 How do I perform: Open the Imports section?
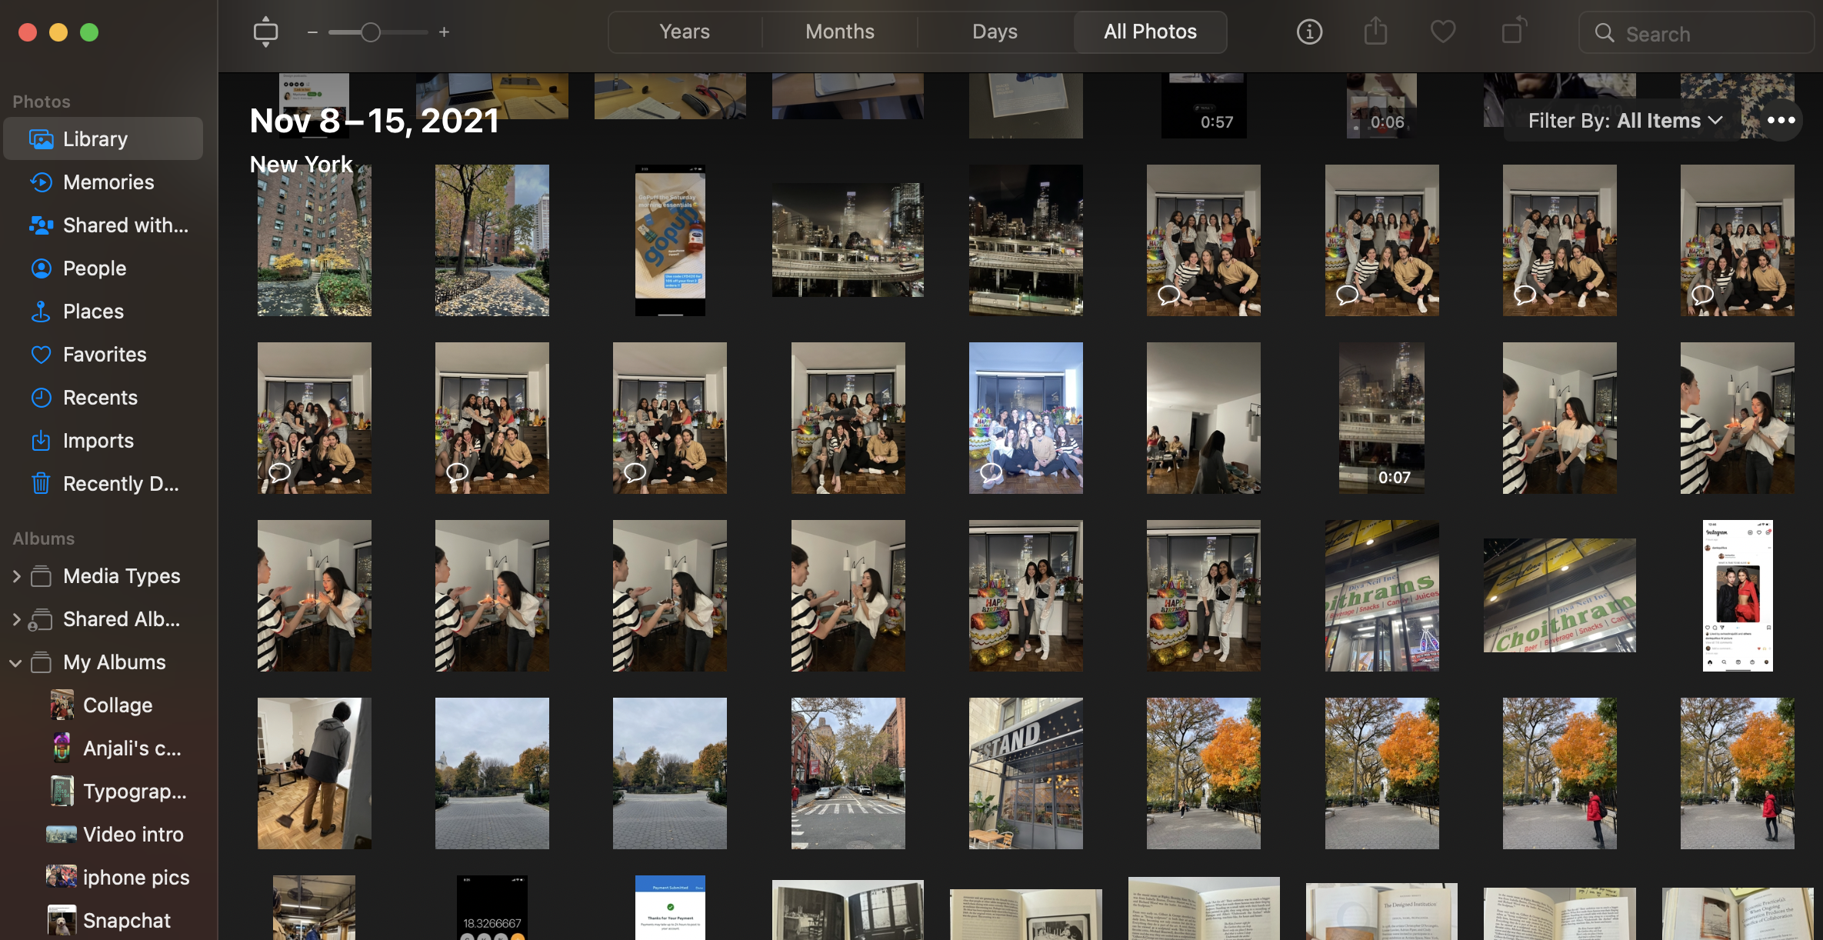tap(98, 440)
